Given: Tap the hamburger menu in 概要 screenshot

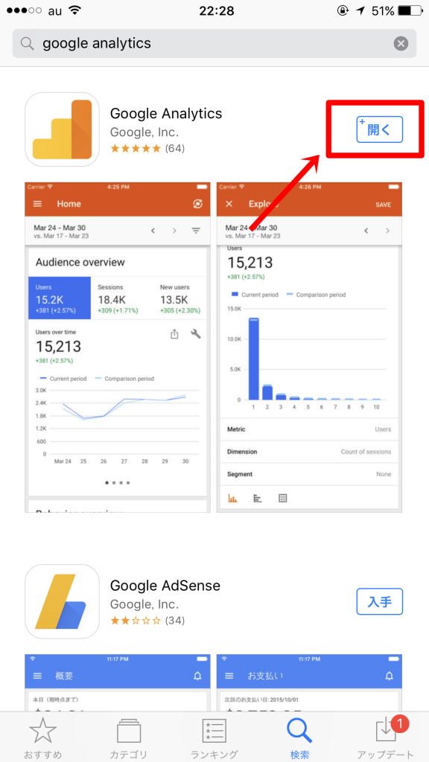Looking at the screenshot, I should pyautogui.click(x=37, y=676).
